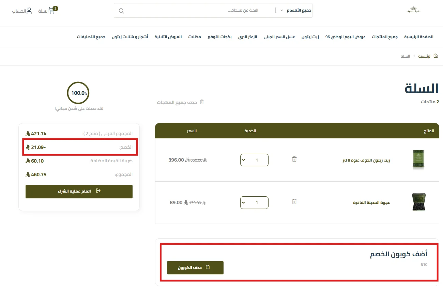Image resolution: width=443 pixels, height=287 pixels.
Task: Click the زيت زيتون الجوف عبوة 8 لتر product name
Action: [366, 160]
